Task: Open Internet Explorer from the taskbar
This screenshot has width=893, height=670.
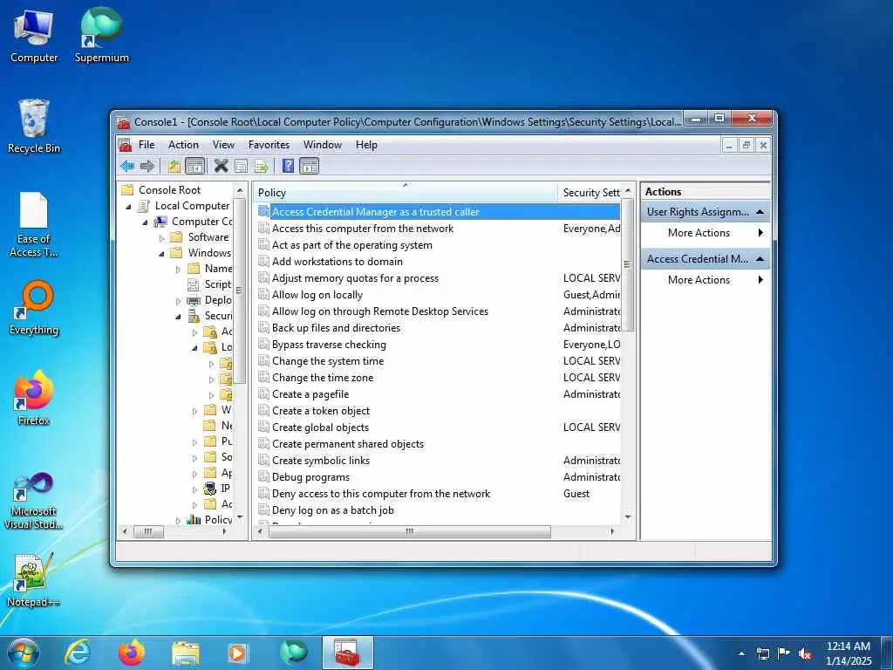Action: pos(78,653)
